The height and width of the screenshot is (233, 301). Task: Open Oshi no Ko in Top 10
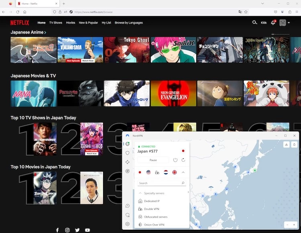[92, 139]
